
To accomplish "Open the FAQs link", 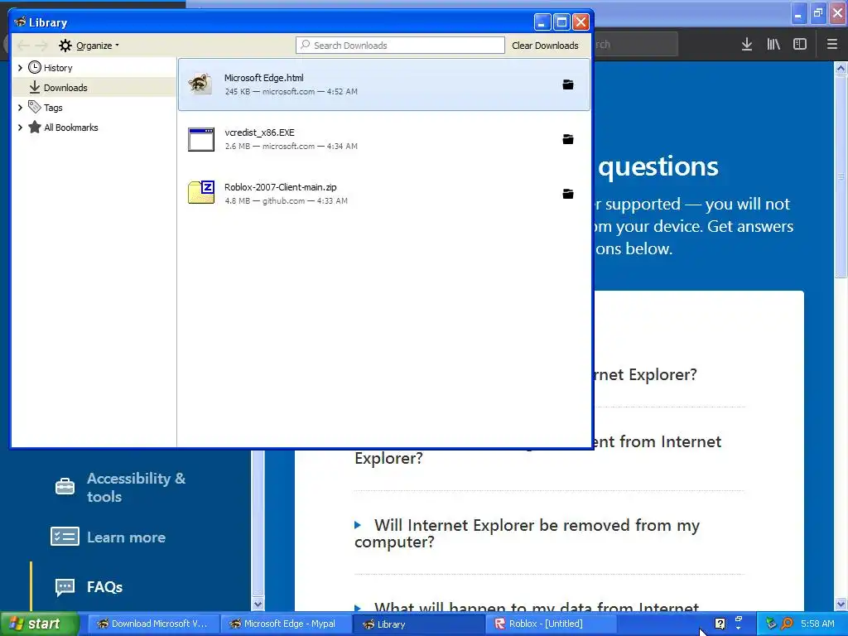I will tap(105, 587).
